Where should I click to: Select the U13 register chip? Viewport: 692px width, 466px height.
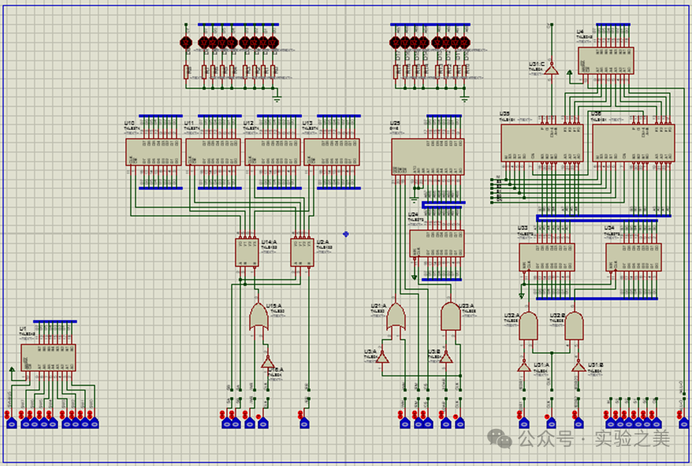[x=332, y=152]
